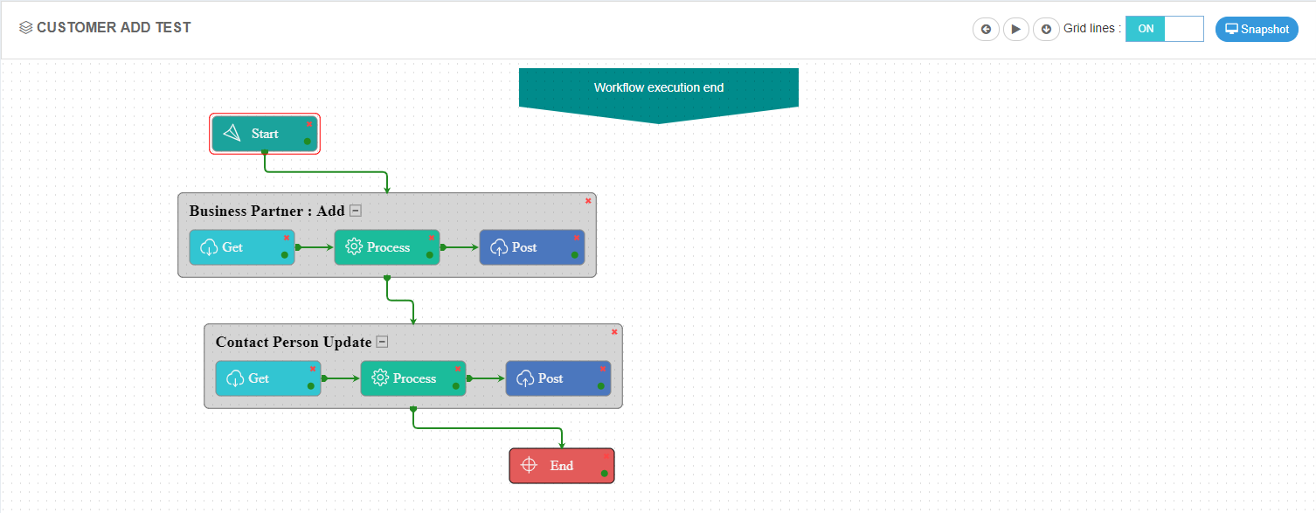The height and width of the screenshot is (513, 1316).
Task: Click the green connector dot below the Start node
Action: point(265,152)
